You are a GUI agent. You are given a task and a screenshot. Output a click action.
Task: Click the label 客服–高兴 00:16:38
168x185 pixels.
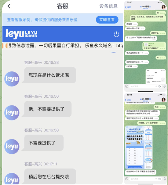(42, 62)
